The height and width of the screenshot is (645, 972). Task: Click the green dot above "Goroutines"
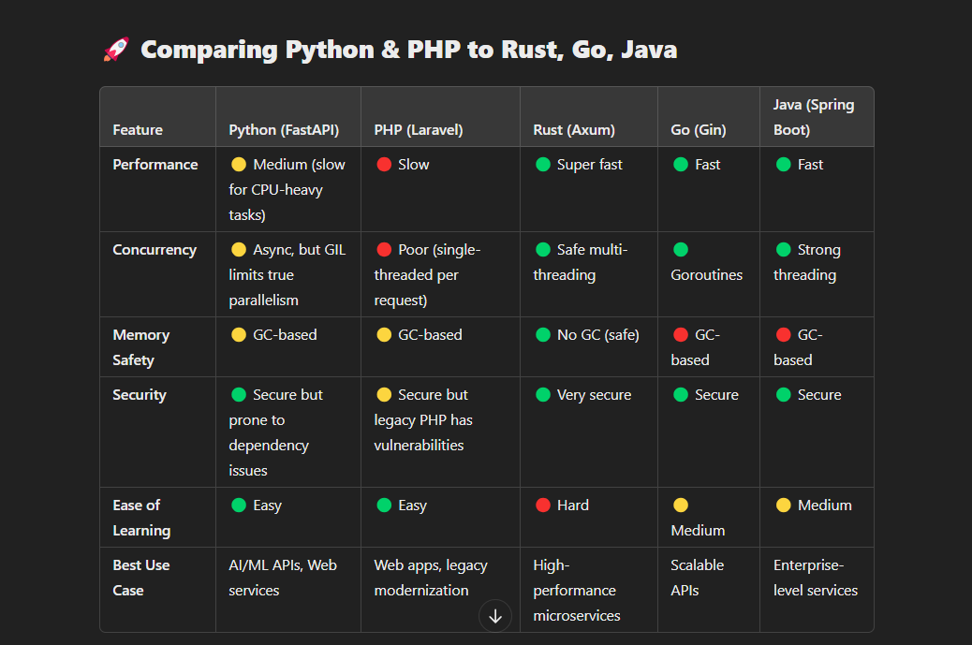point(681,250)
